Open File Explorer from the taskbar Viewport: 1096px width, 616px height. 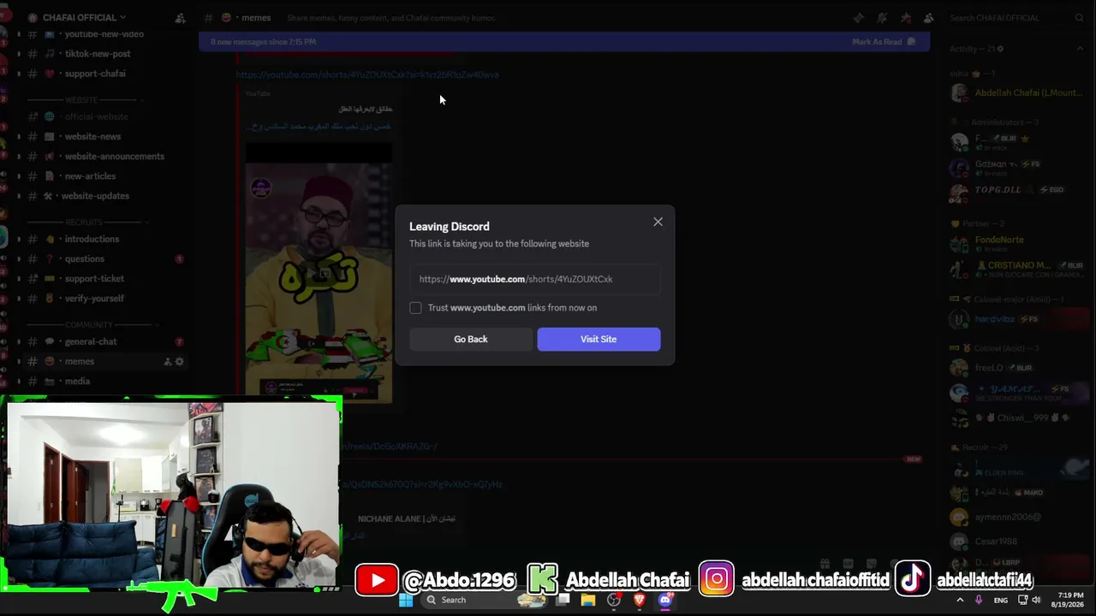588,600
